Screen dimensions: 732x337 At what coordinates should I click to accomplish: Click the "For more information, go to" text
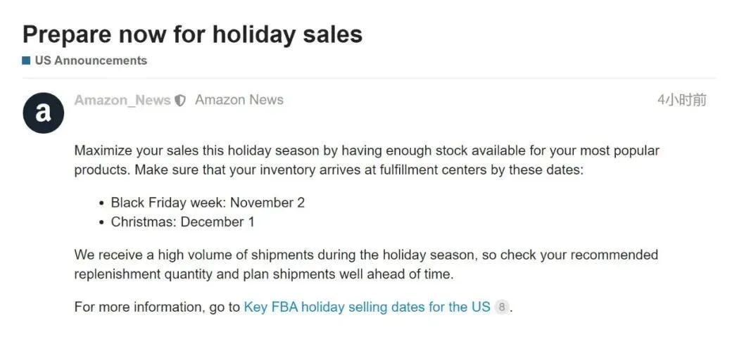[157, 307]
